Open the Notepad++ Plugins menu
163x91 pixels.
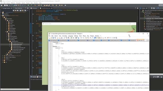92,36
